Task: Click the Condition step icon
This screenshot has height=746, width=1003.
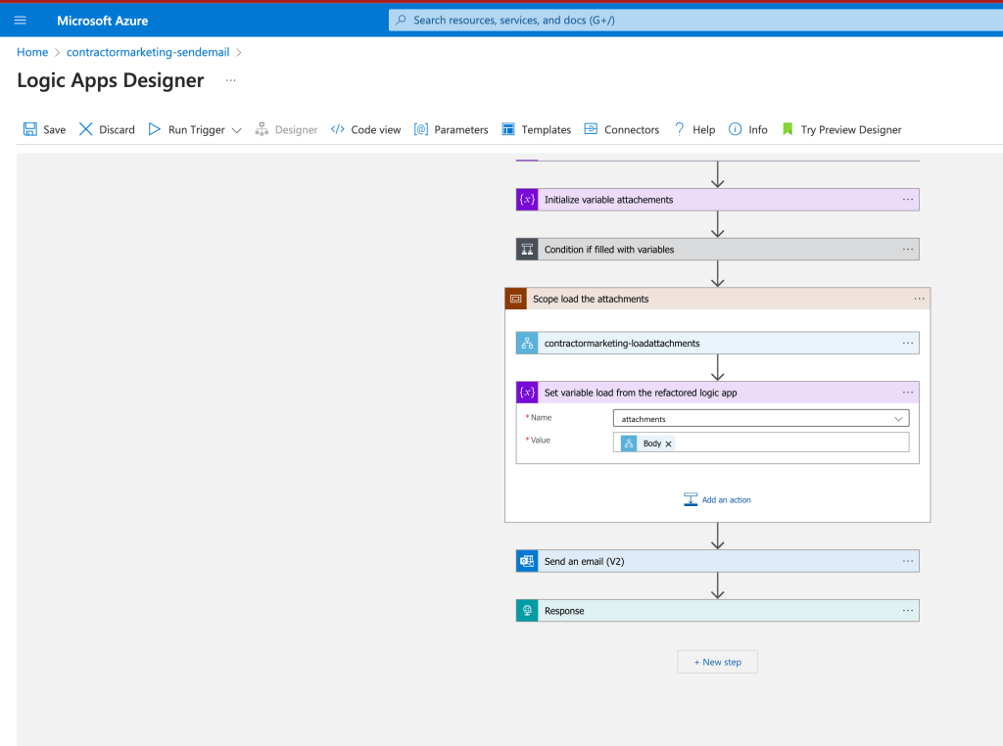Action: click(x=527, y=250)
